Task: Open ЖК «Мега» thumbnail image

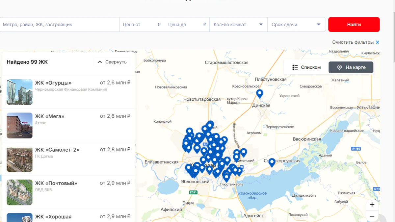Action: point(19,125)
